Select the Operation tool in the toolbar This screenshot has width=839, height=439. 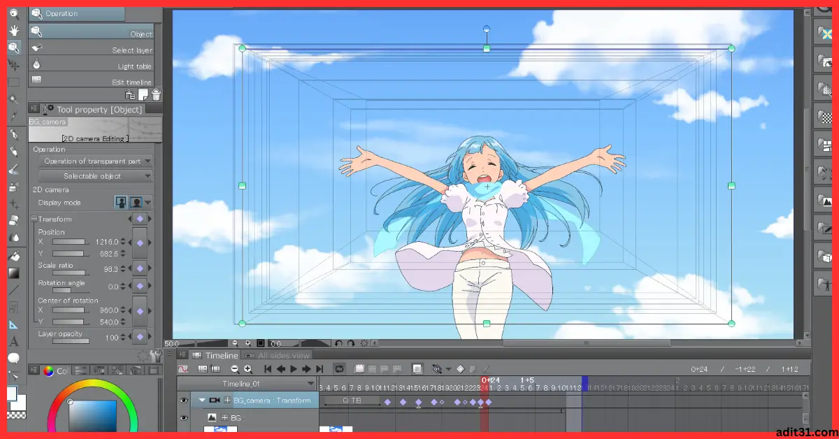[x=13, y=48]
